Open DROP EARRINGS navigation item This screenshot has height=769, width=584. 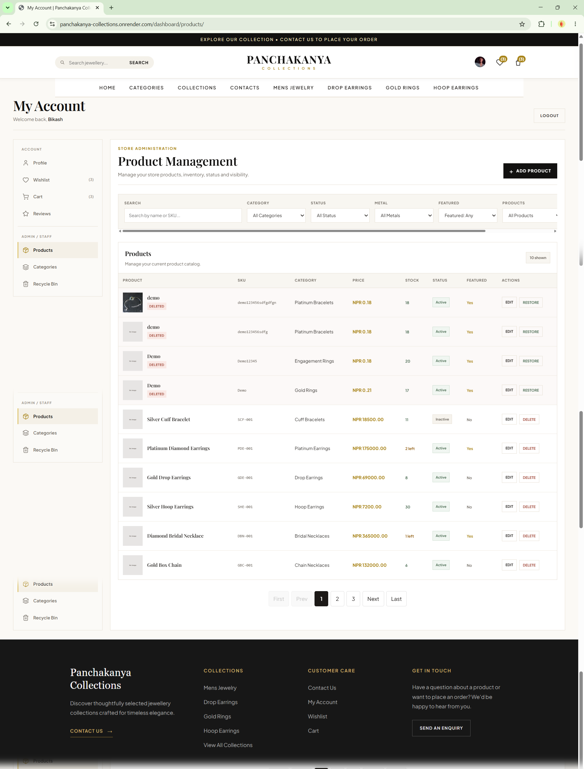coord(349,88)
